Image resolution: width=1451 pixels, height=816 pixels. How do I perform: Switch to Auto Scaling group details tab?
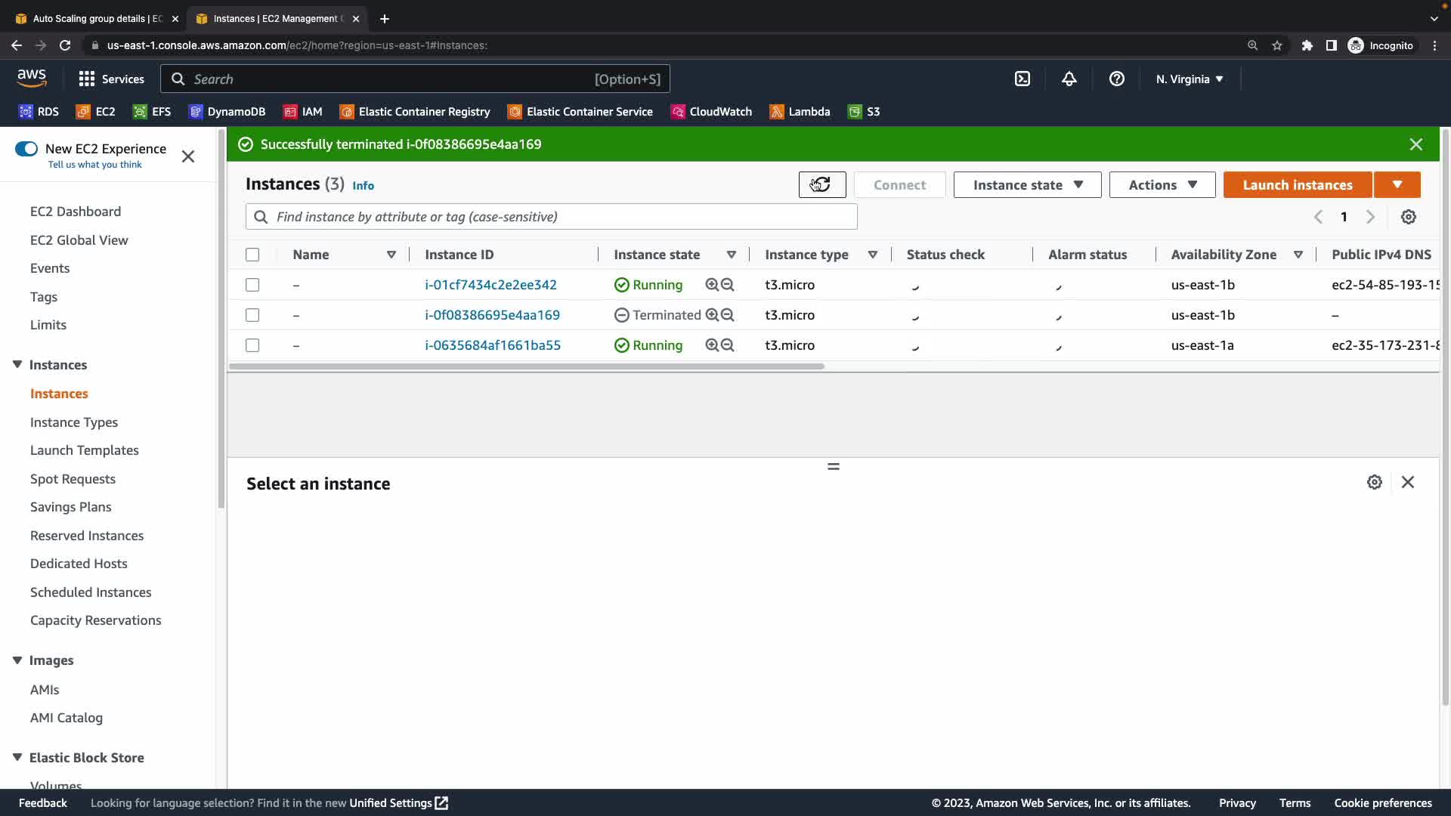(91, 18)
